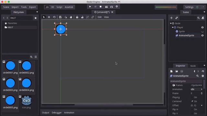Open the Animation idle dropdown

(196, 89)
